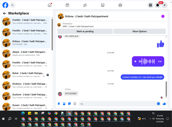Open Windows taskbar search

click(10, 119)
